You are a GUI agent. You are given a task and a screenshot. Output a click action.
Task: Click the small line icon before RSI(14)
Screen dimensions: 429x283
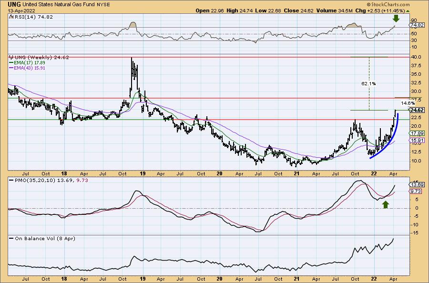[x=11, y=17]
